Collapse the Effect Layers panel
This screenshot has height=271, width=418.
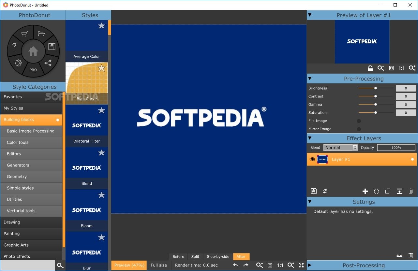click(310, 138)
